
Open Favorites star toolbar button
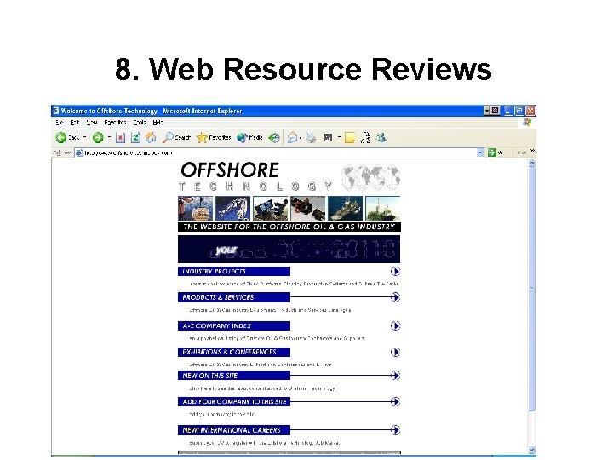click(x=214, y=138)
